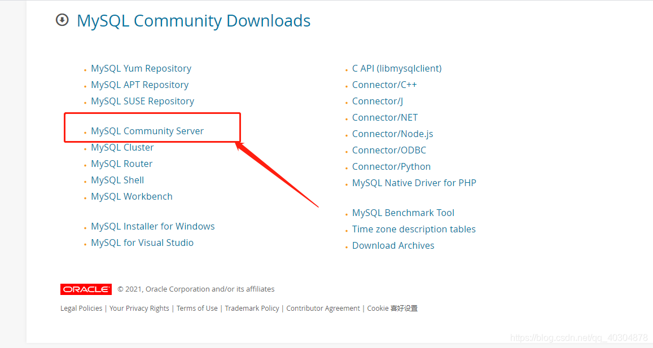Open the Connector/Python link
The width and height of the screenshot is (653, 348).
pyautogui.click(x=392, y=166)
